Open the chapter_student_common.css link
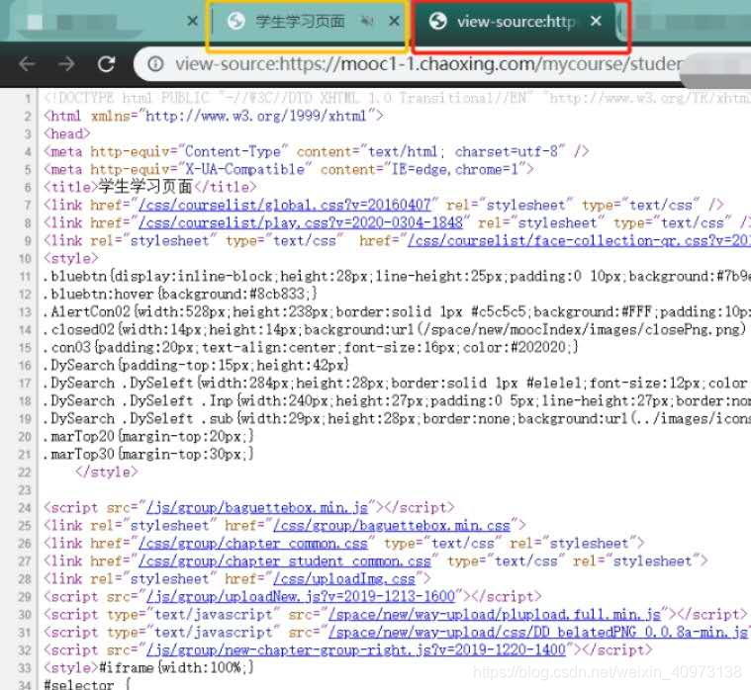751x690 pixels. (x=285, y=561)
